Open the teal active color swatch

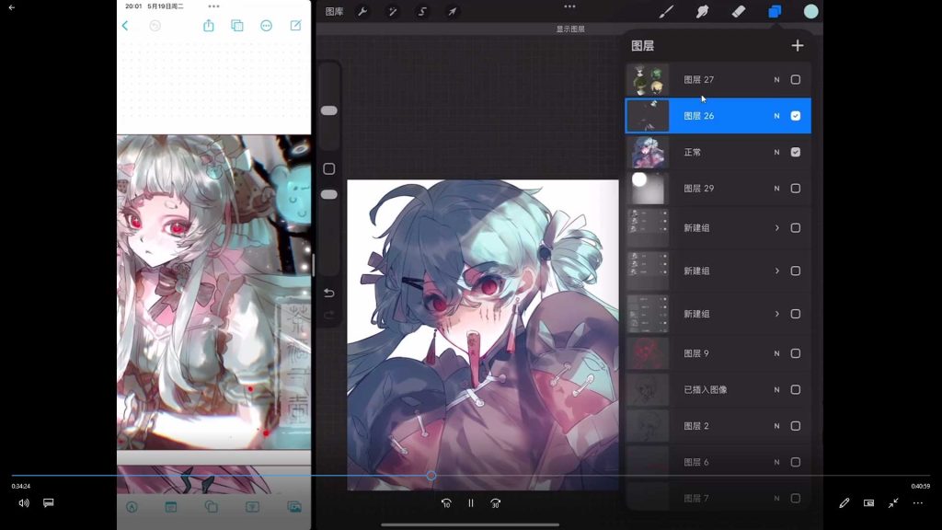click(x=811, y=11)
